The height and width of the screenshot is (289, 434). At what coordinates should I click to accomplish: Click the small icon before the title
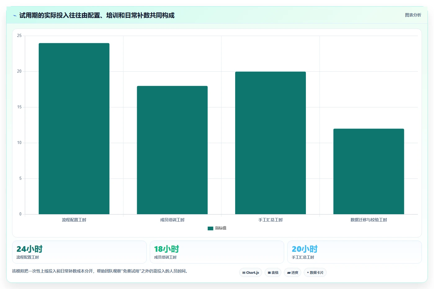[15, 16]
